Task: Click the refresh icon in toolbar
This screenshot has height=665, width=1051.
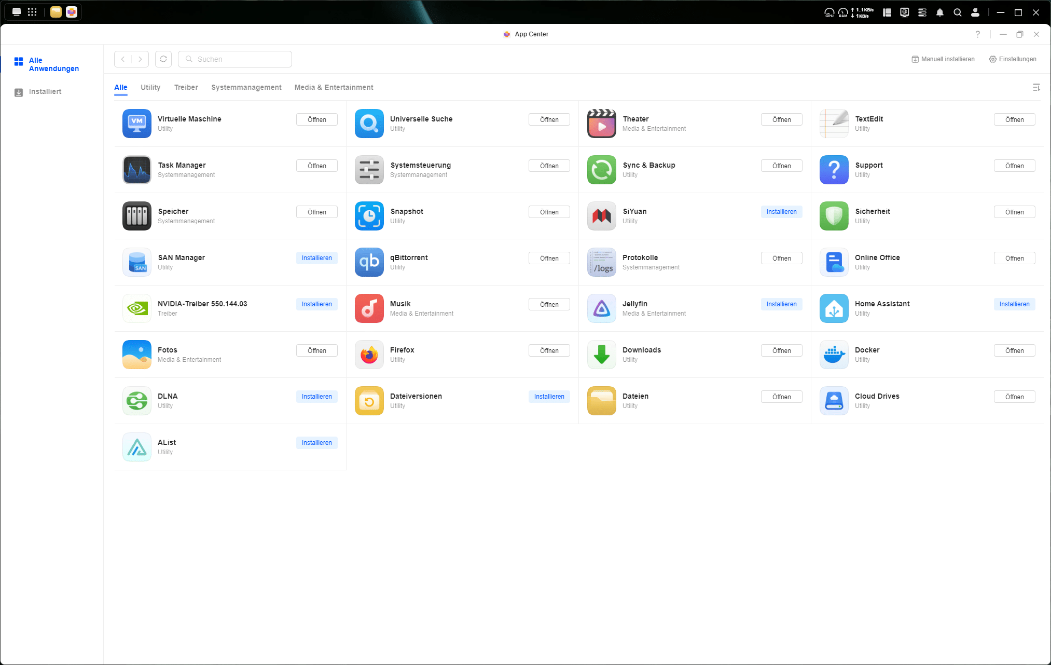Action: [x=163, y=59]
